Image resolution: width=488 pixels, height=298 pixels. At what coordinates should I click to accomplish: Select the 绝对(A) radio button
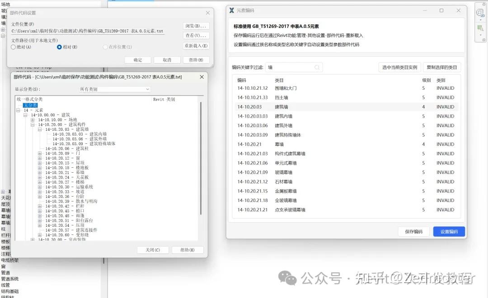tap(12, 48)
